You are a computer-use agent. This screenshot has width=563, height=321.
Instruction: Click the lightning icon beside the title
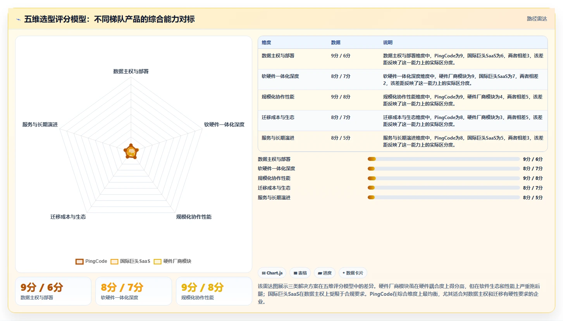coord(19,19)
